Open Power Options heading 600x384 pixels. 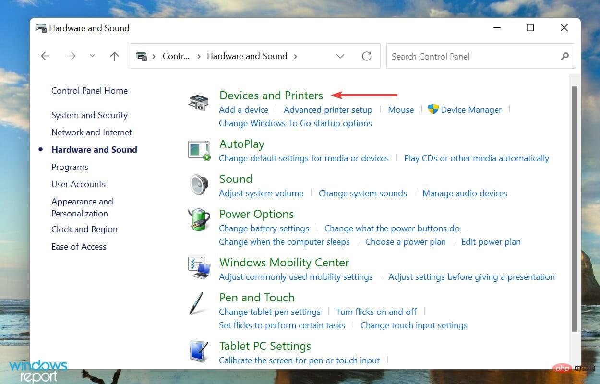pyautogui.click(x=256, y=214)
